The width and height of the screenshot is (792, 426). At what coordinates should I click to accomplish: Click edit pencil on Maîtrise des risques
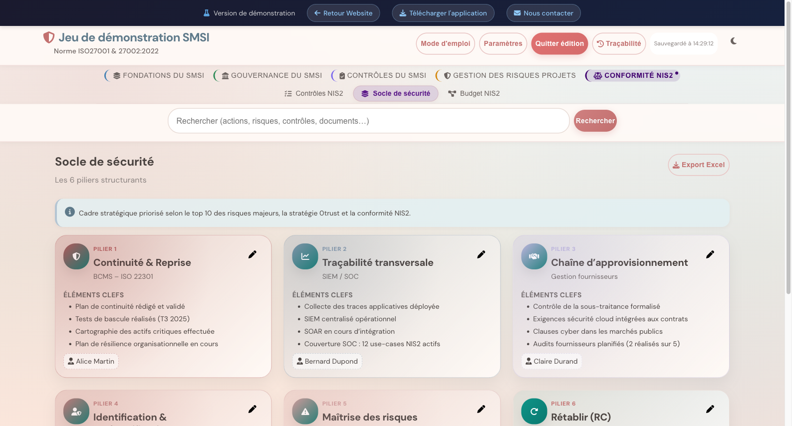pos(481,410)
